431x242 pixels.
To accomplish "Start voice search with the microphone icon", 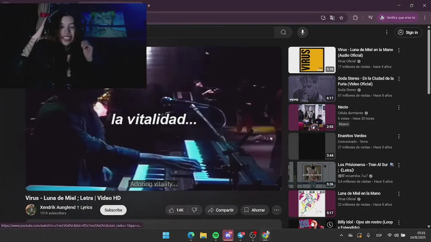I will click(x=302, y=32).
